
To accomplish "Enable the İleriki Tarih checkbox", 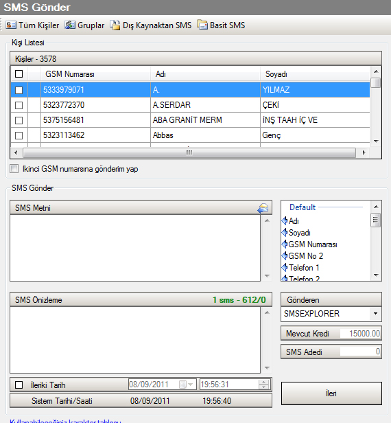I will [19, 385].
